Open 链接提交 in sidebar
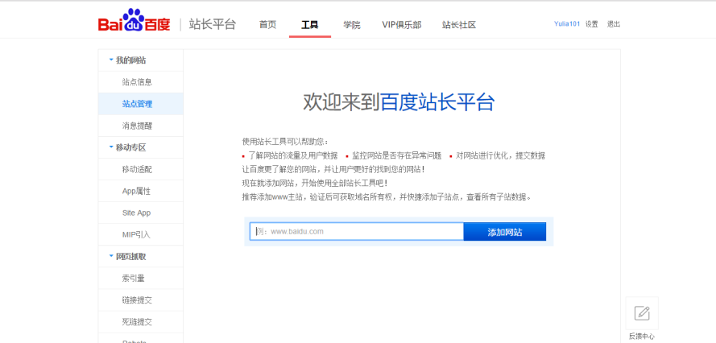Viewport: 716px width, 343px height. coord(137,300)
